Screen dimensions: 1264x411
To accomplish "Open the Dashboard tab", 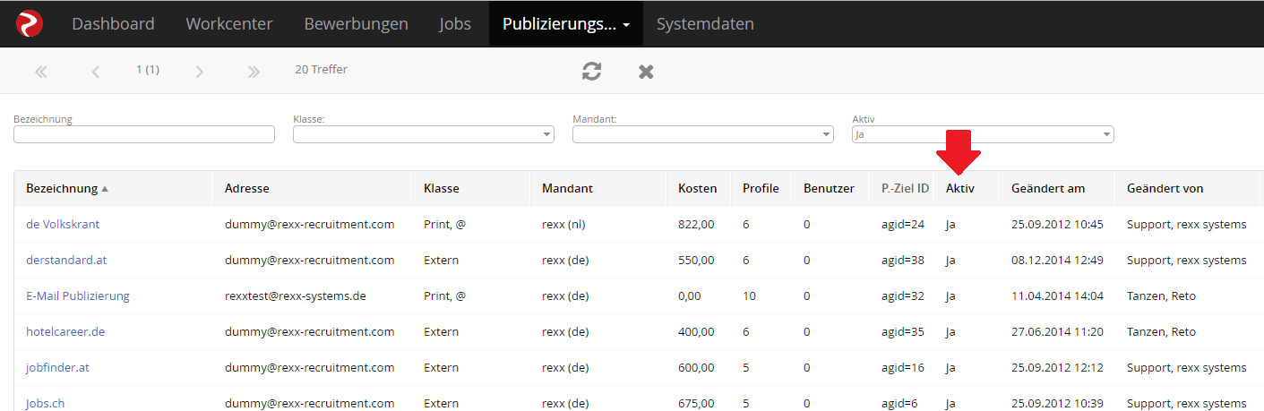I will coord(113,23).
